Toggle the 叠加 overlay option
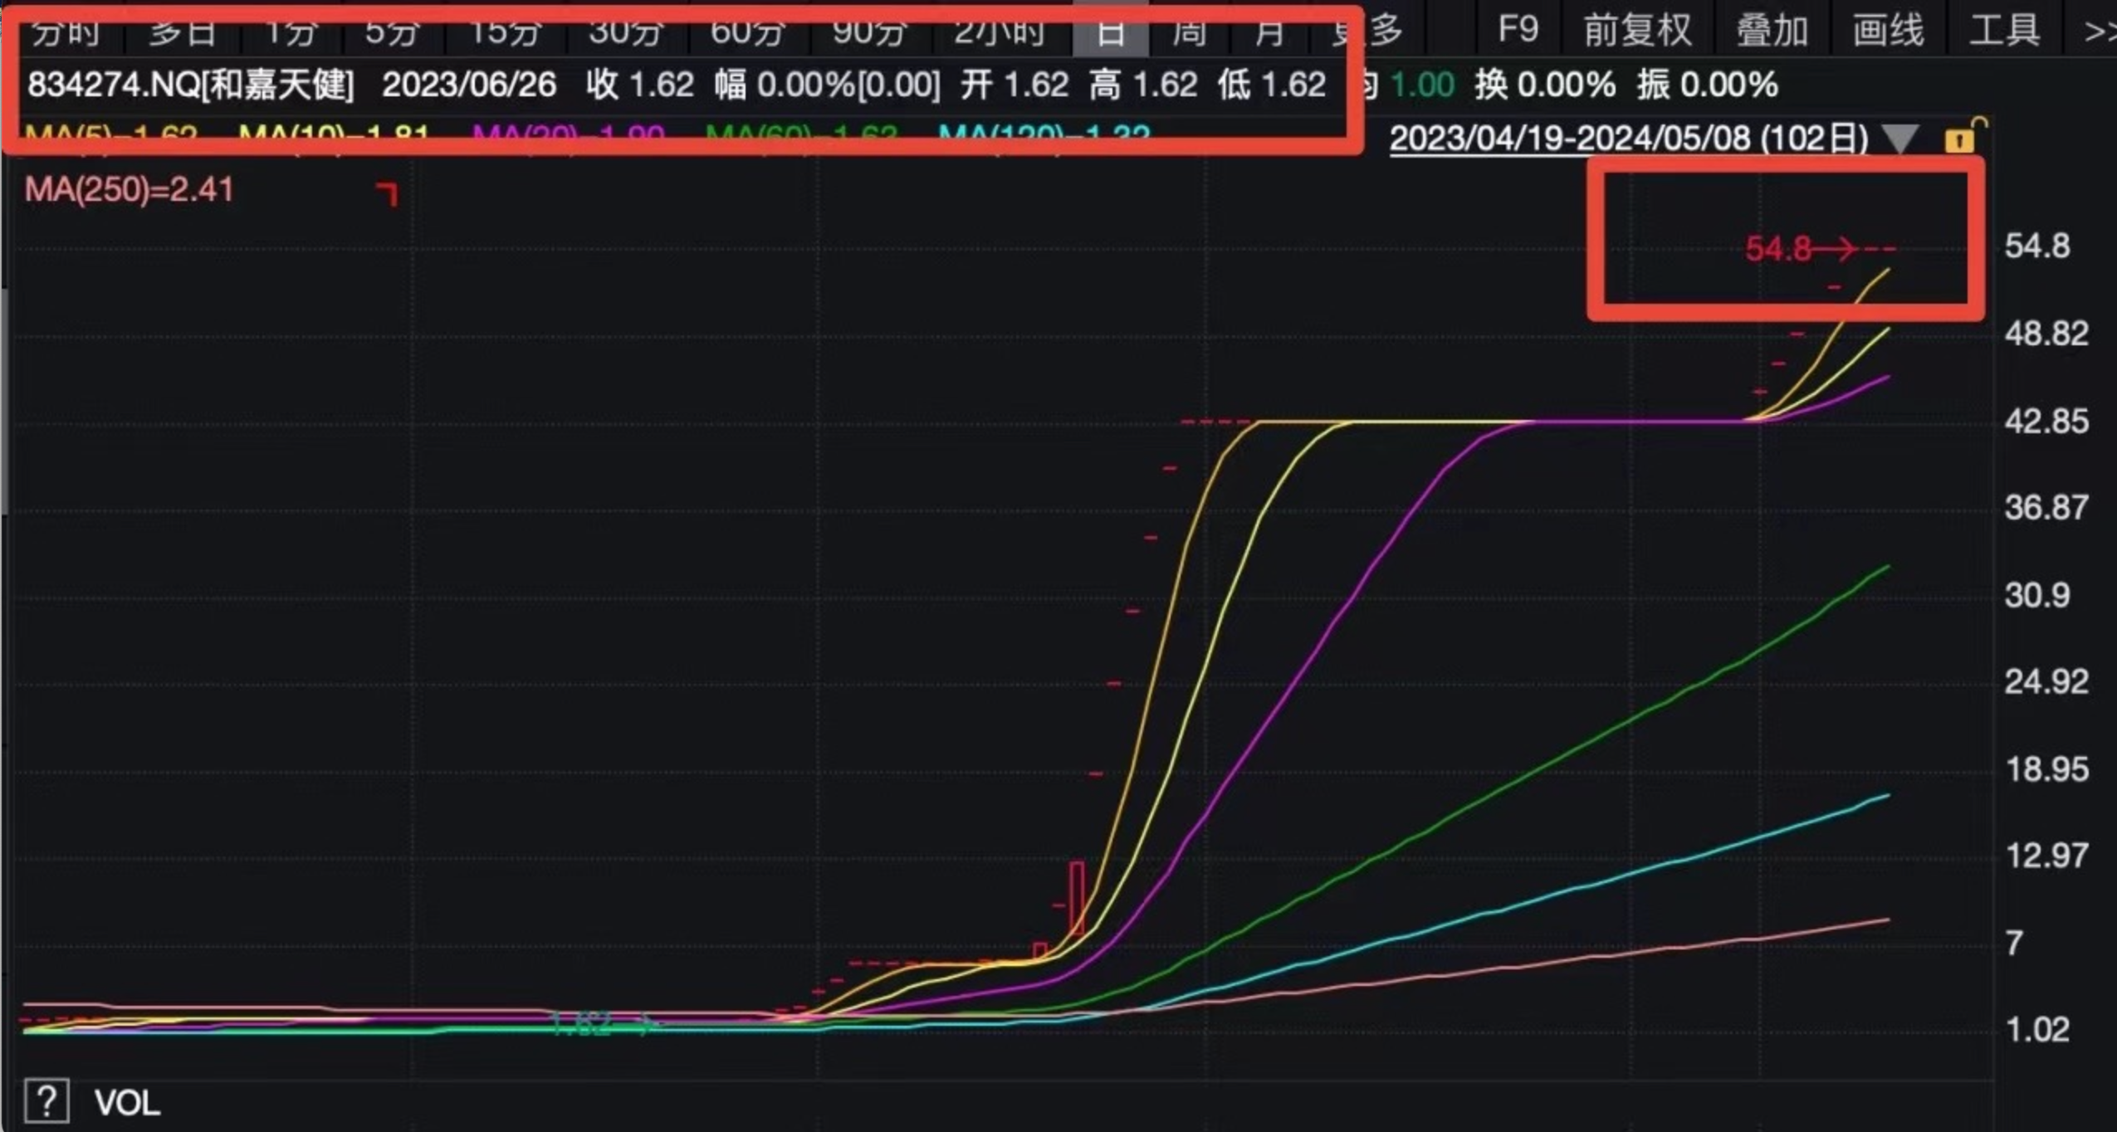The width and height of the screenshot is (2117, 1132). pos(1773,31)
